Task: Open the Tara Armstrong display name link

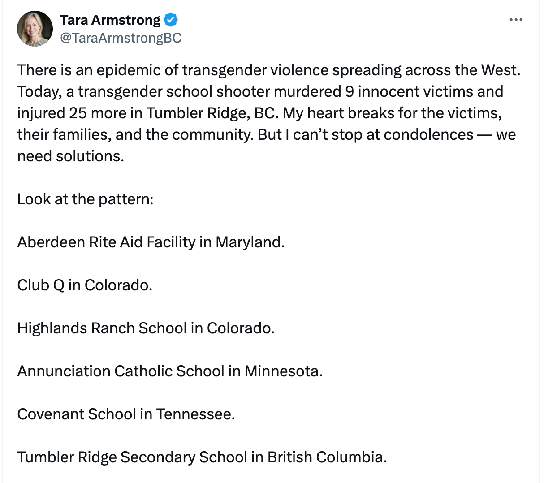Action: [110, 20]
